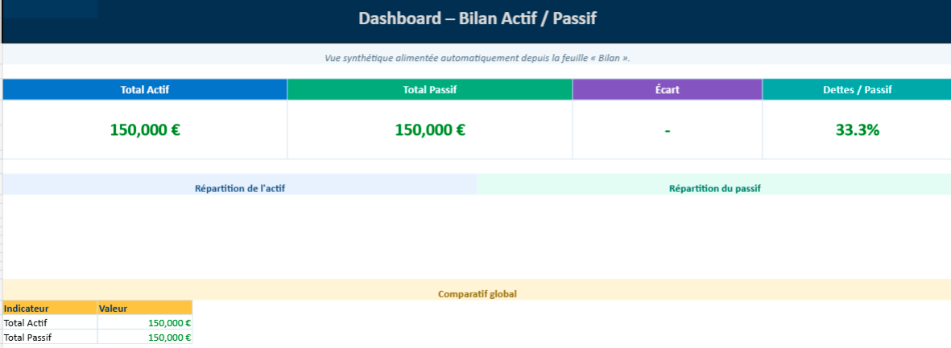951x348 pixels.
Task: Select the green Total Passif KPI header
Action: click(x=429, y=90)
